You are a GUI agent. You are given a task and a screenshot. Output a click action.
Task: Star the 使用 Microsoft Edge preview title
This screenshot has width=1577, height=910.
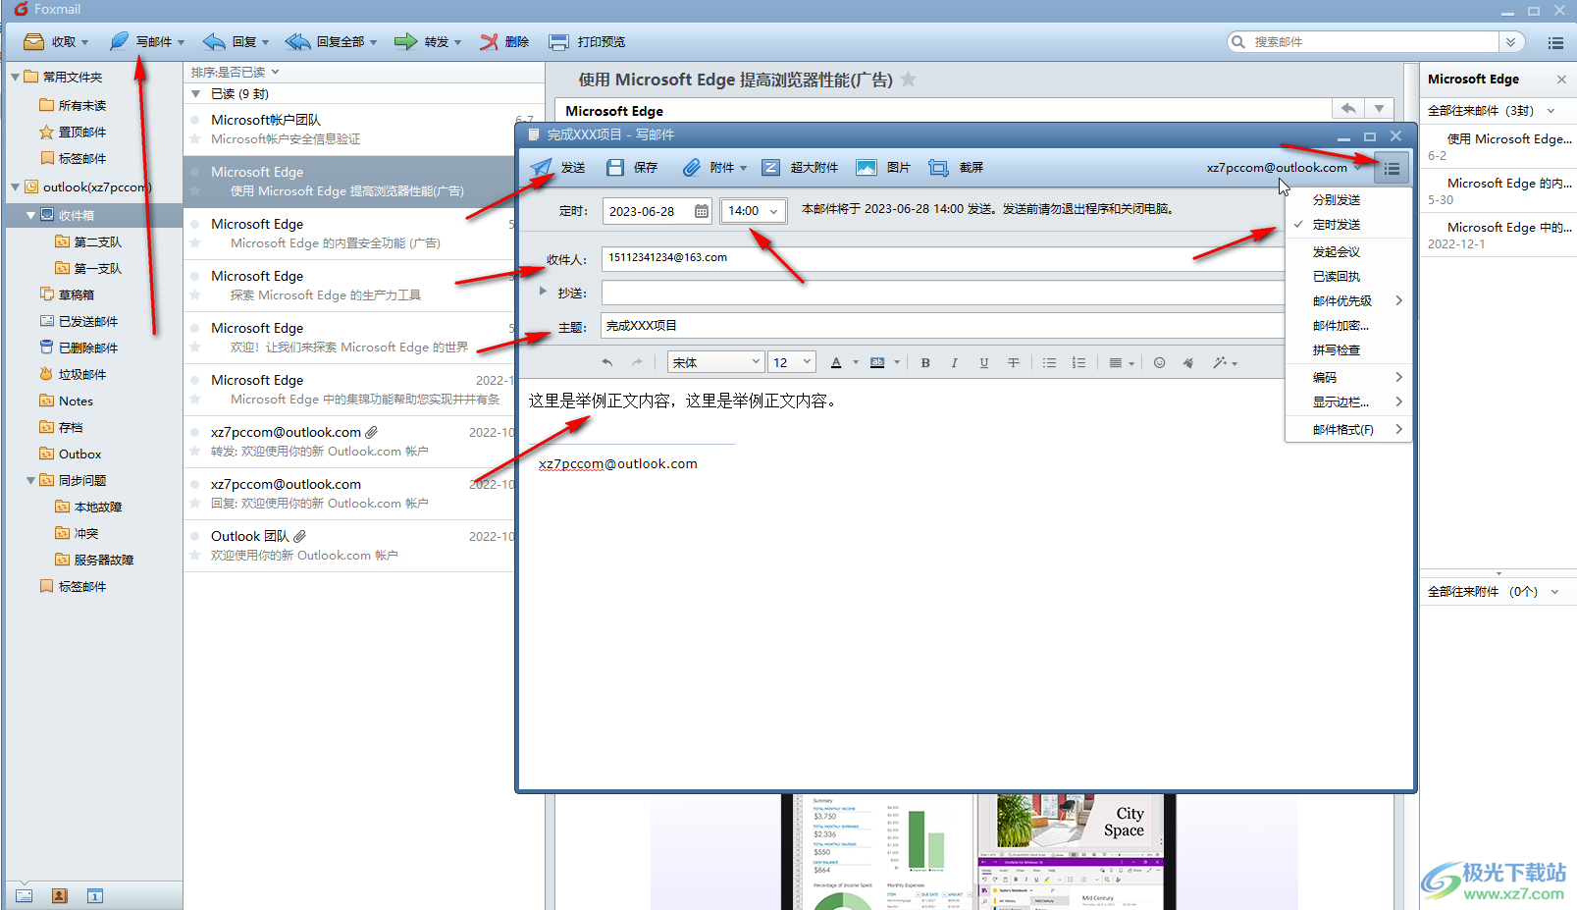[x=909, y=80]
